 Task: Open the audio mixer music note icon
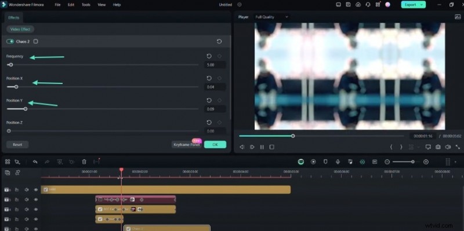[350, 162]
